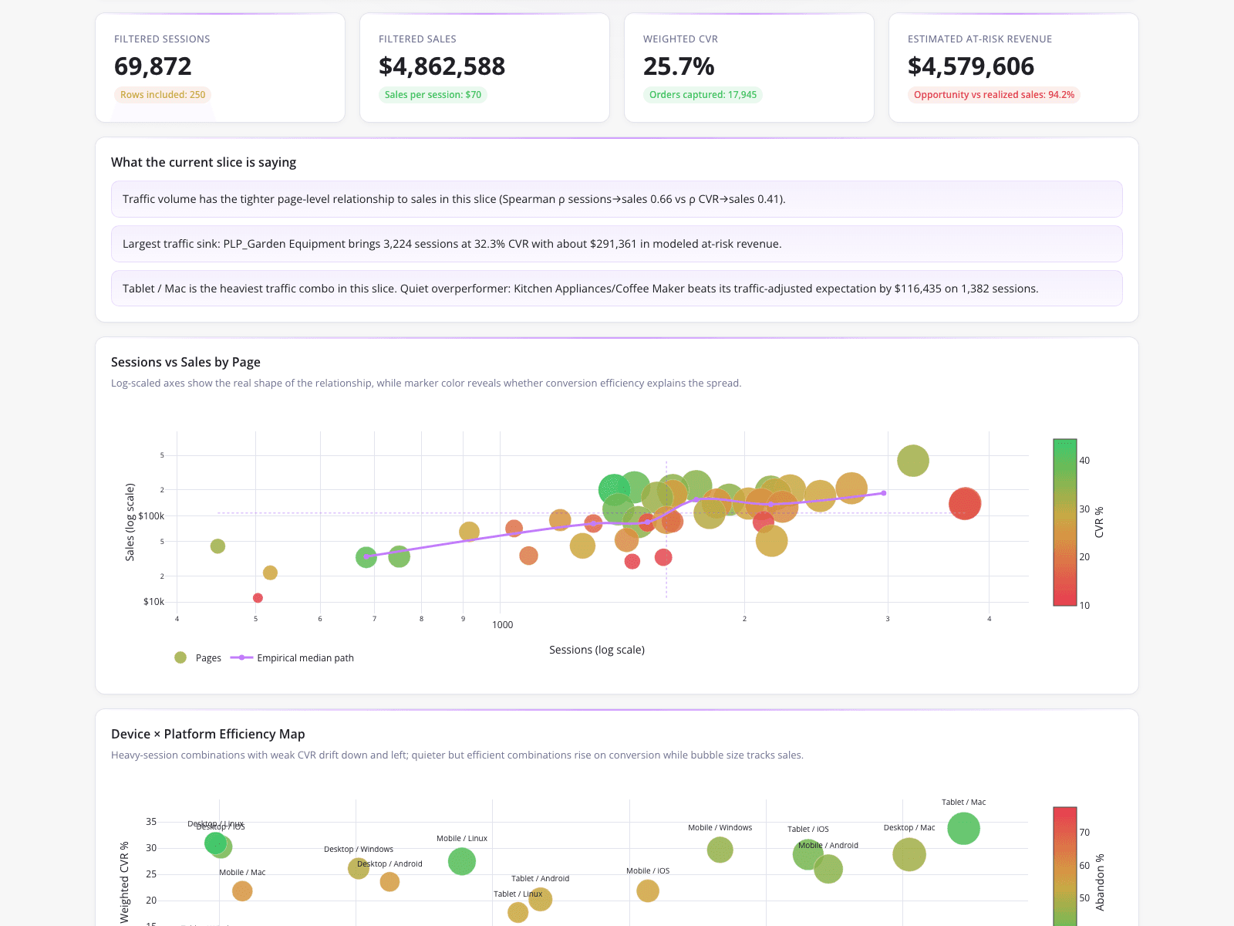1234x926 pixels.
Task: Click the 'Sales (log scale)' axis title
Action: coord(130,522)
